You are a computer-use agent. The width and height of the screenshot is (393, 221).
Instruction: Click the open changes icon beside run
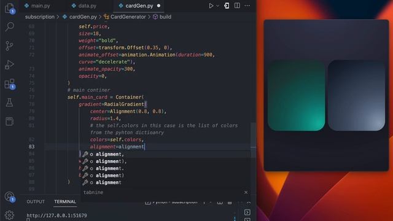(227, 6)
